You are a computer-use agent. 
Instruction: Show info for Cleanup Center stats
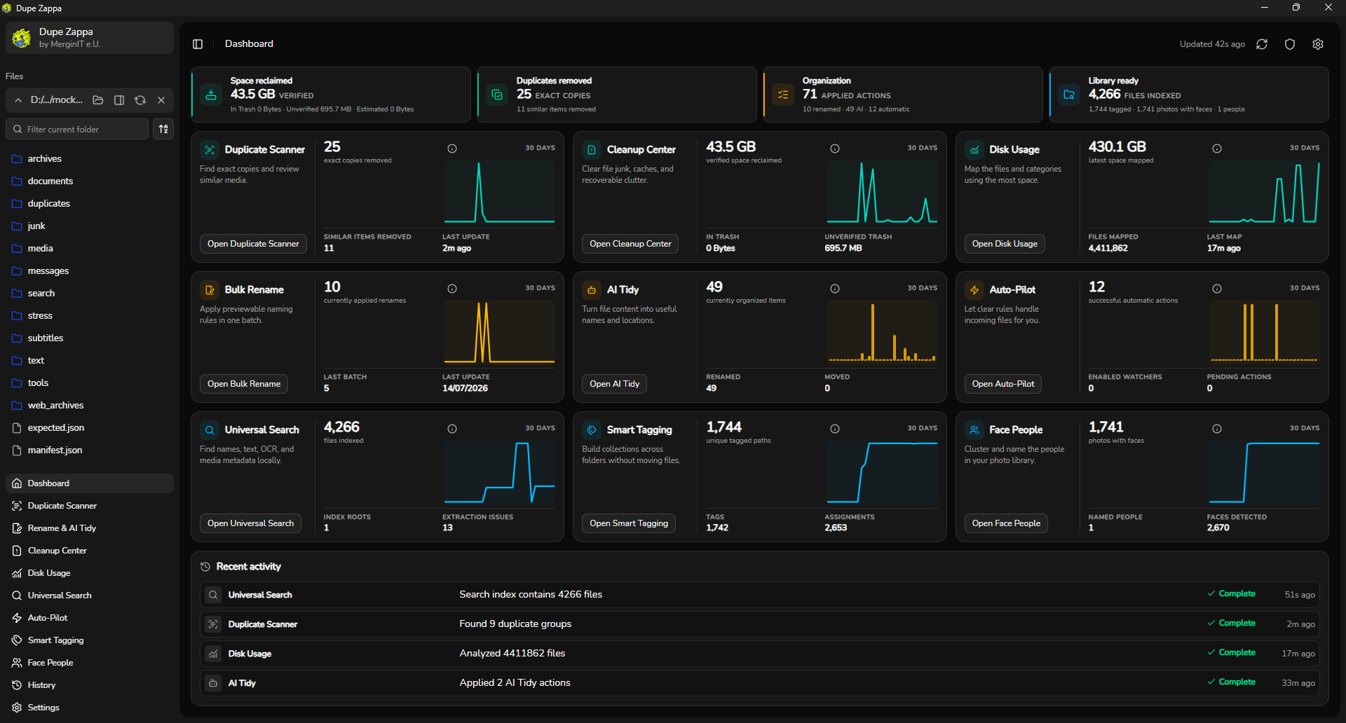835,149
